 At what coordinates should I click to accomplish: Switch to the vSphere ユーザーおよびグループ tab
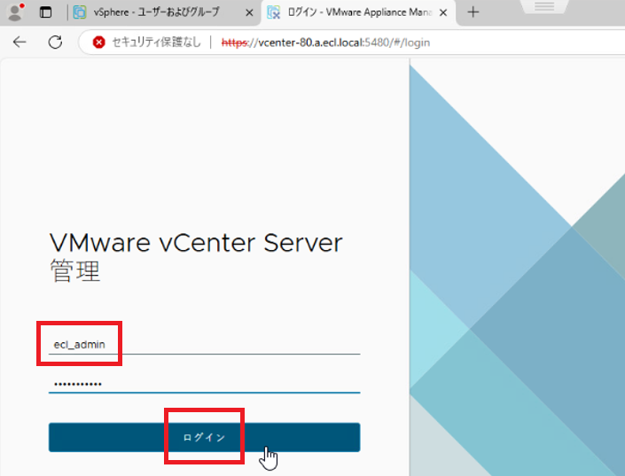point(164,12)
